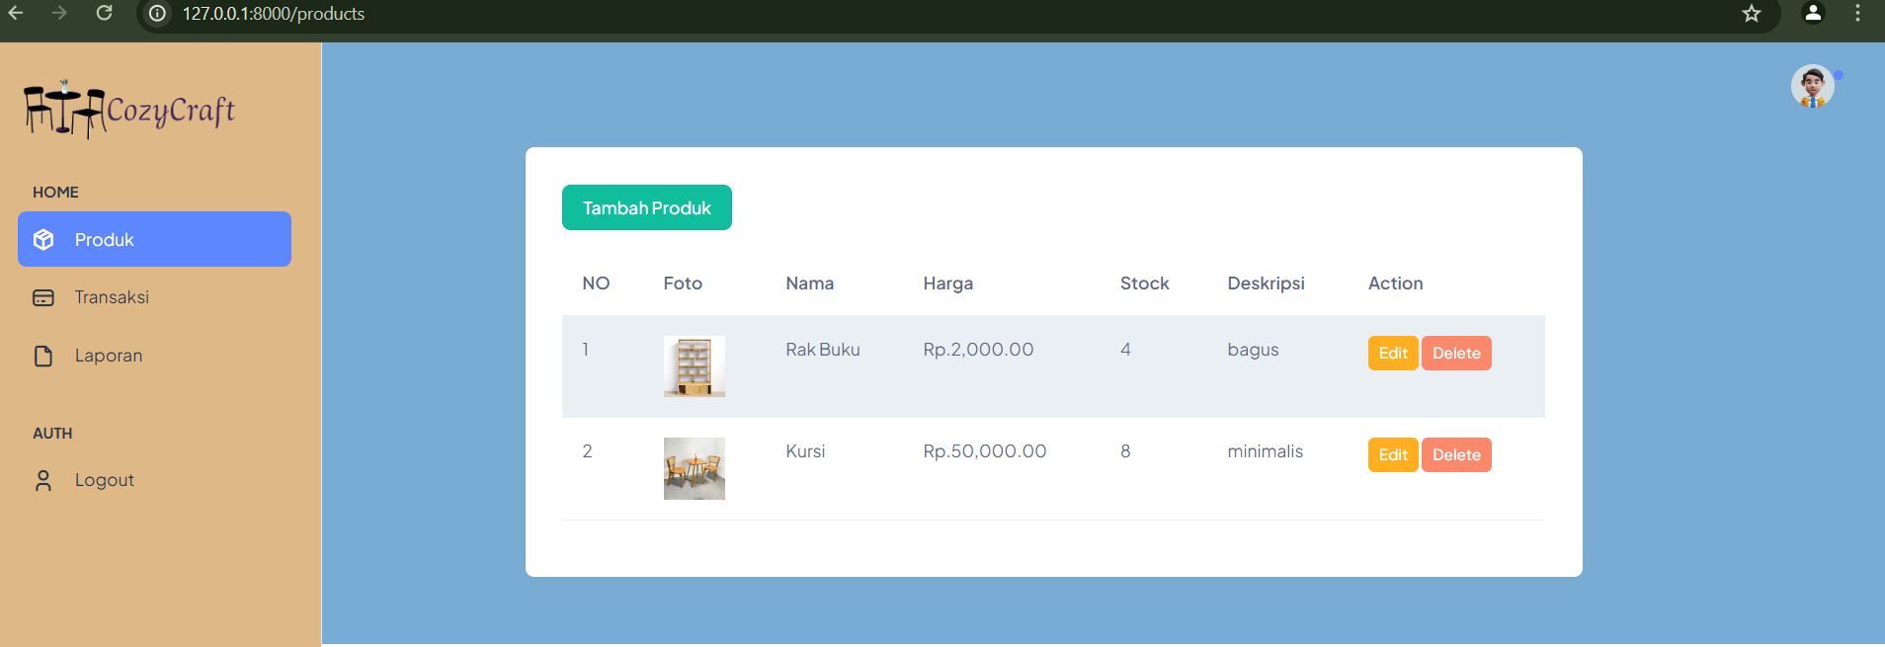This screenshot has width=1885, height=647.
Task: Click the Harga column header
Action: 948,283
